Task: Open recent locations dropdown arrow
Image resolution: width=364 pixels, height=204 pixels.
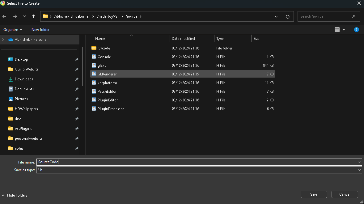Action: click(x=24, y=16)
